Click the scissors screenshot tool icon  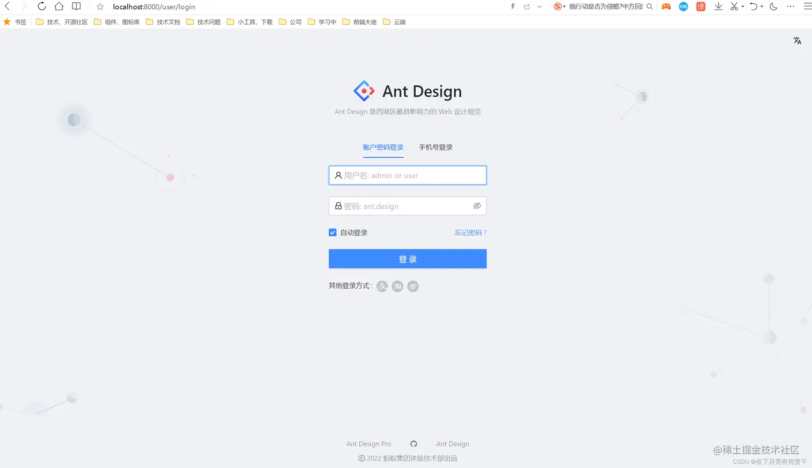click(x=734, y=6)
